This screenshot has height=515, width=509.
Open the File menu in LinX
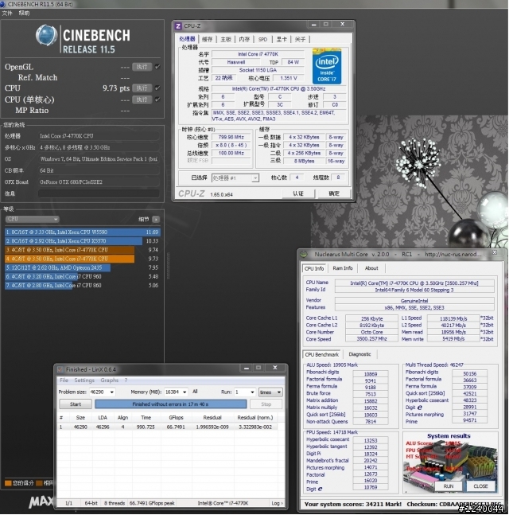point(64,380)
